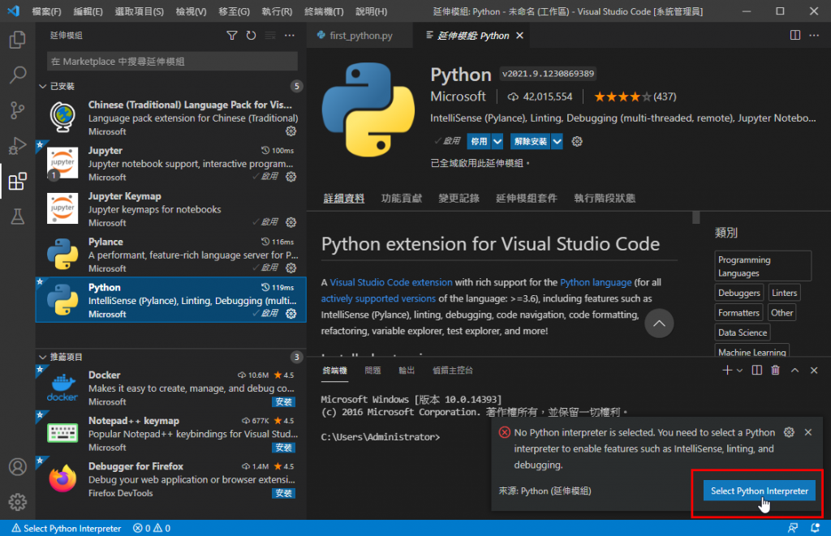Click Marketplace extension search field
This screenshot has width=831, height=536.
point(172,62)
